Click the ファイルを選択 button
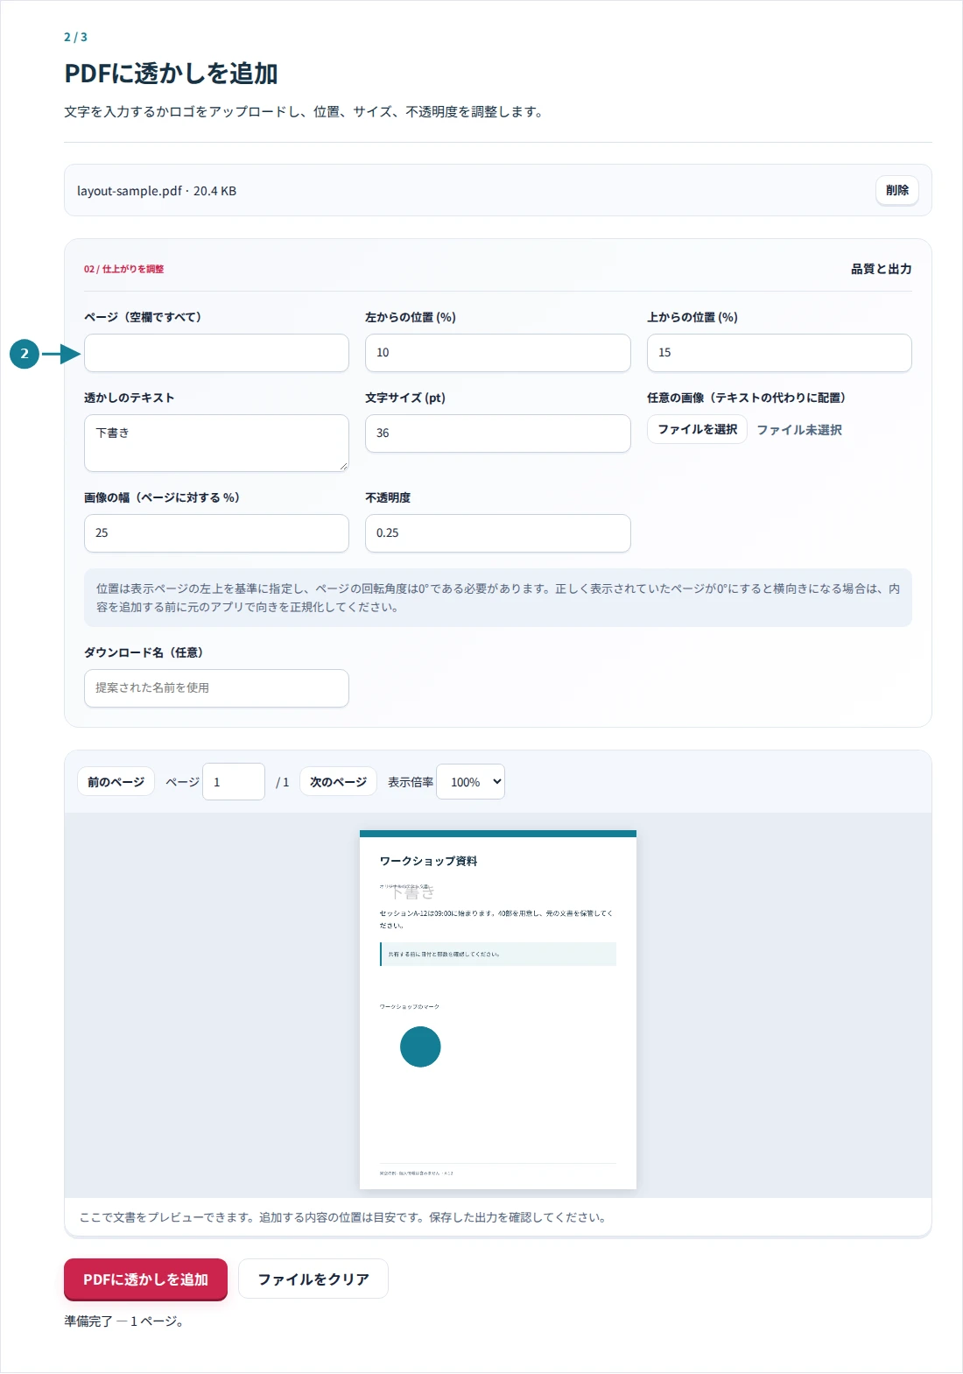The width and height of the screenshot is (963, 1374). click(x=697, y=429)
